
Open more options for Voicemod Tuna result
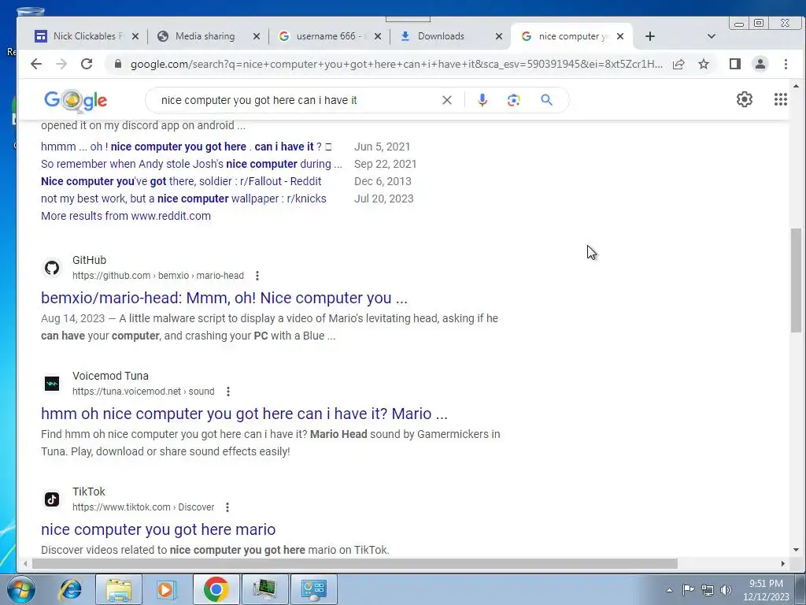(227, 392)
